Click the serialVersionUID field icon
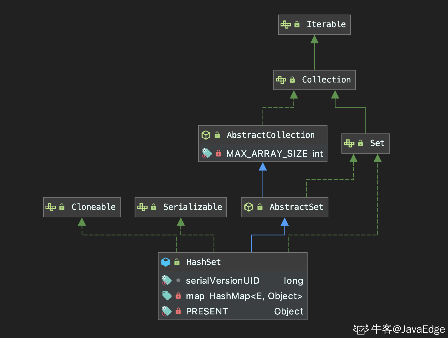This screenshot has width=448, height=338. tap(167, 280)
